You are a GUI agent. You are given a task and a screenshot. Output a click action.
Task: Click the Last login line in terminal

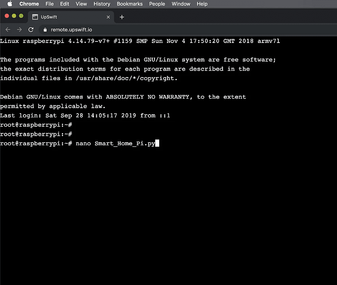coord(85,115)
